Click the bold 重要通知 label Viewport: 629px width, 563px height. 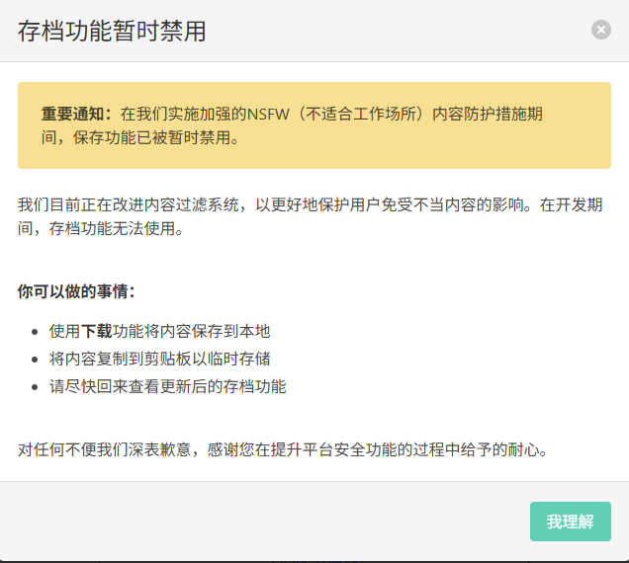pos(77,115)
